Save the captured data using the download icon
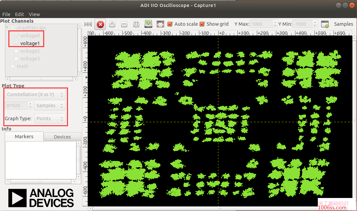Screen dimensions: 357x211 point(148,24)
